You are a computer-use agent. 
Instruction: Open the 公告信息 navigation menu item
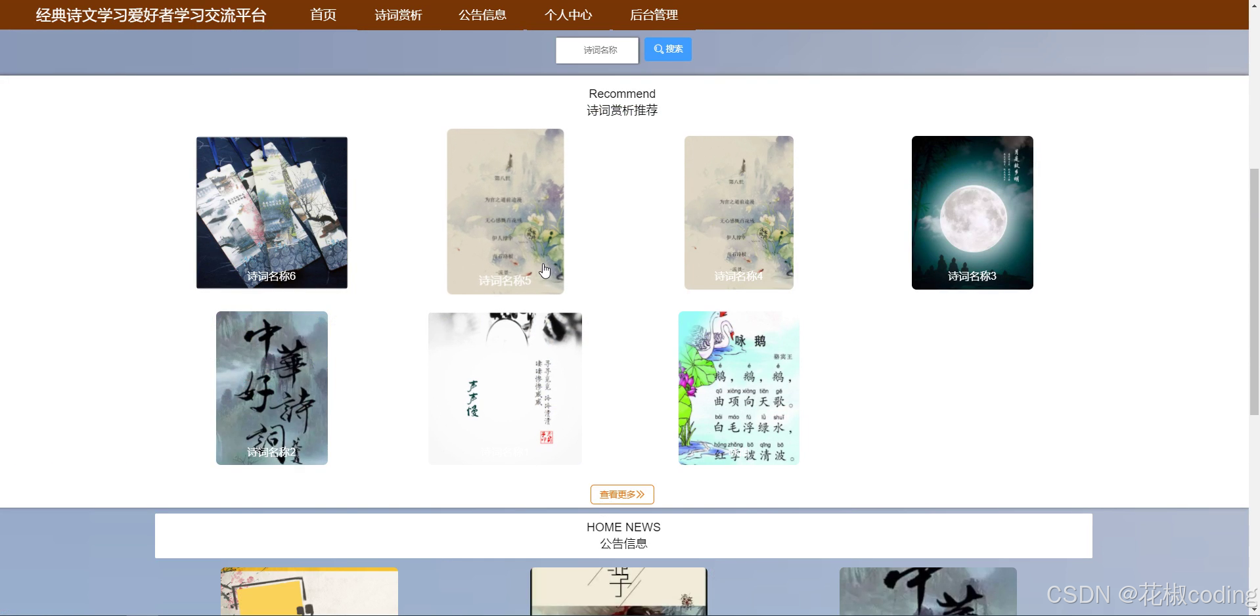point(482,14)
